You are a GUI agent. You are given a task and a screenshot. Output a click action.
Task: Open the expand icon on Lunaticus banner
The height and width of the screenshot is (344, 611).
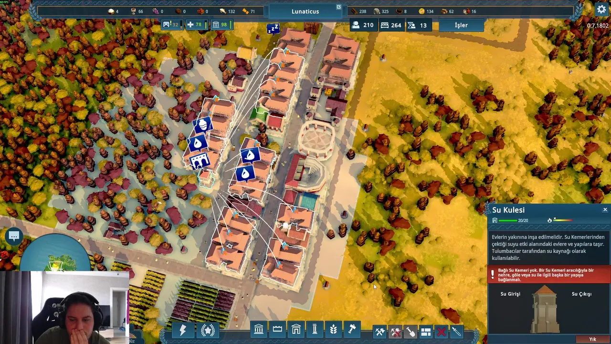point(338,7)
